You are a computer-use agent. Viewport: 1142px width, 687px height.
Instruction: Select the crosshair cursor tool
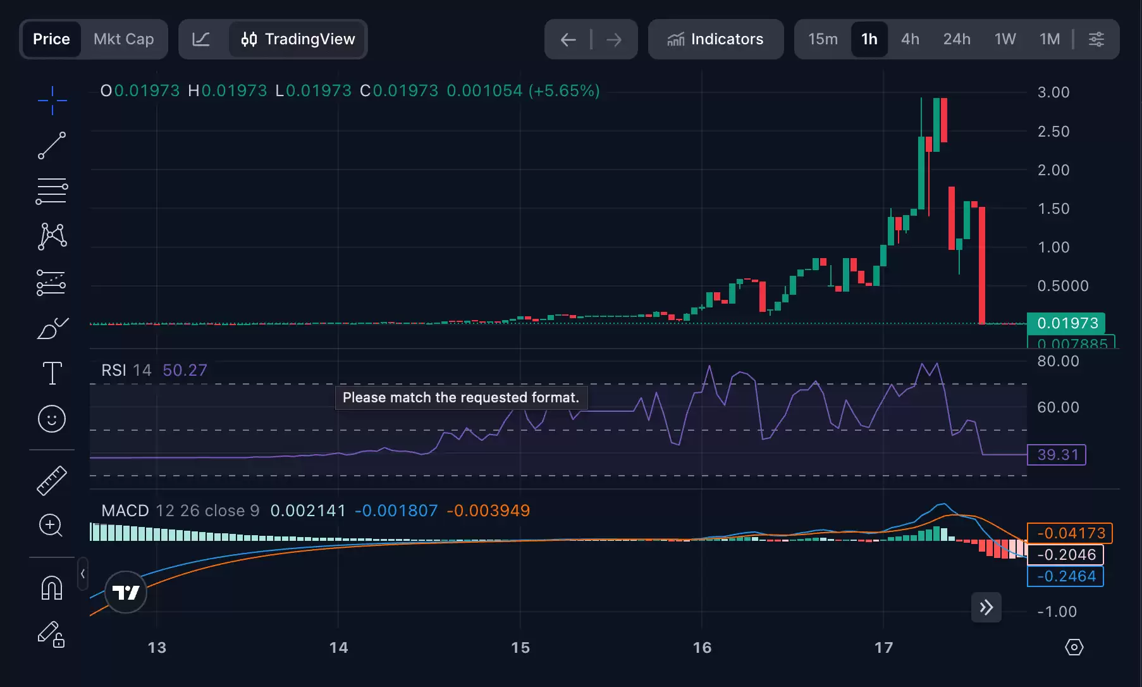[52, 101]
